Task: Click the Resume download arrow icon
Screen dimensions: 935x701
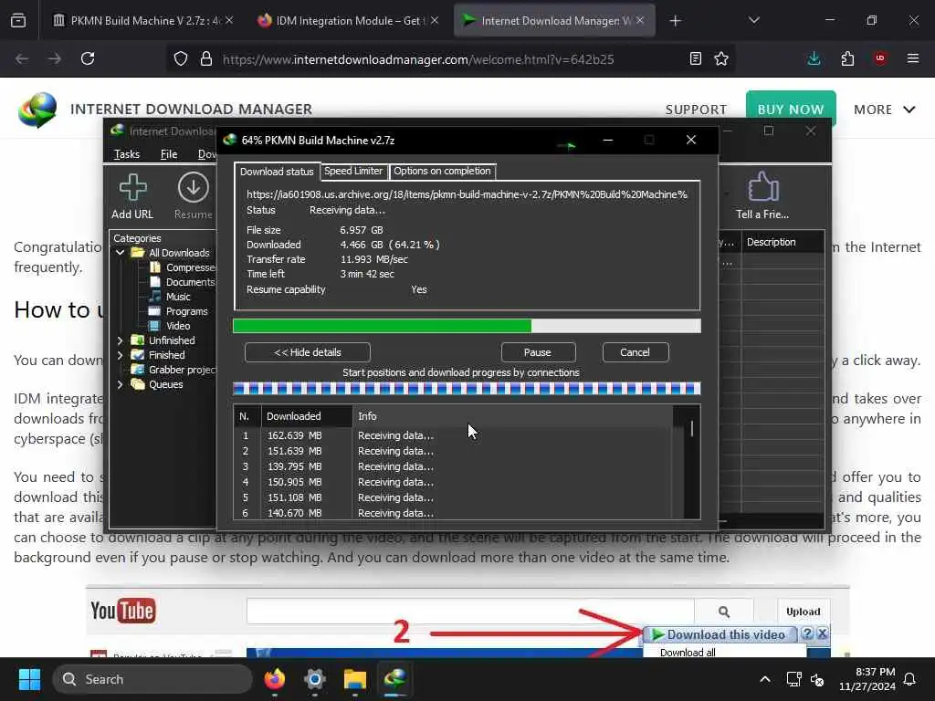Action: pyautogui.click(x=194, y=187)
